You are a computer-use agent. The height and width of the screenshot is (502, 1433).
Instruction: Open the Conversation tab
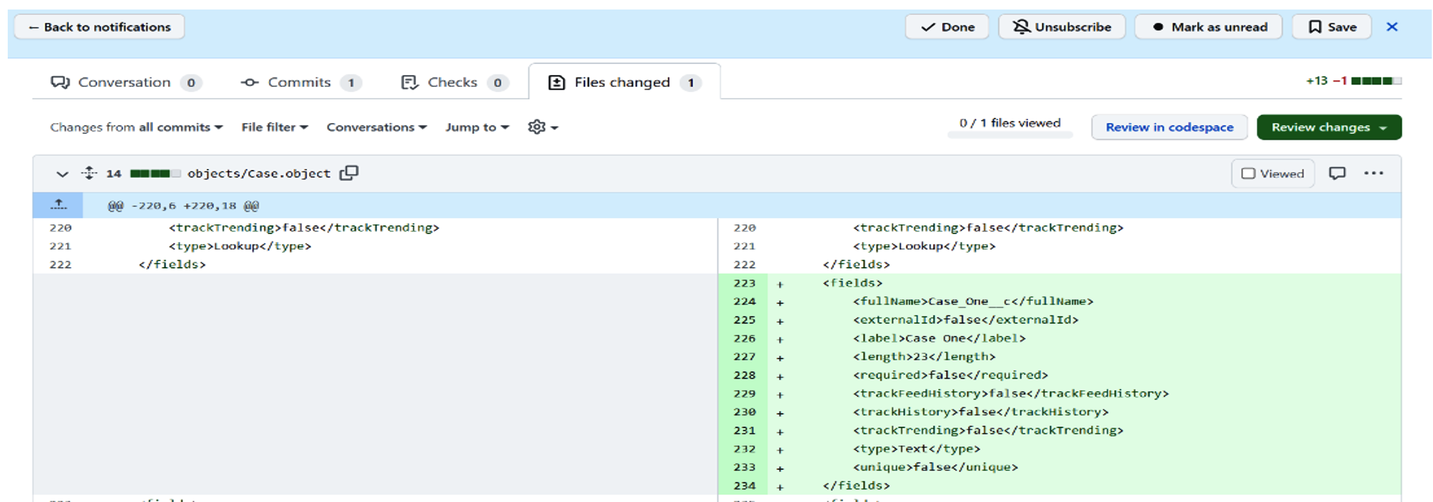(126, 82)
